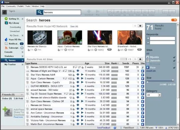Click download arrow for Star Wars Heroes Adrift
The width and height of the screenshot is (180, 130).
tap(78, 75)
